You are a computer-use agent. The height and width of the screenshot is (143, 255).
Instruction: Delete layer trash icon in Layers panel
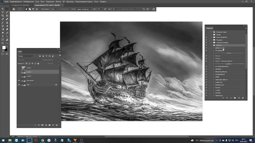click(x=57, y=125)
